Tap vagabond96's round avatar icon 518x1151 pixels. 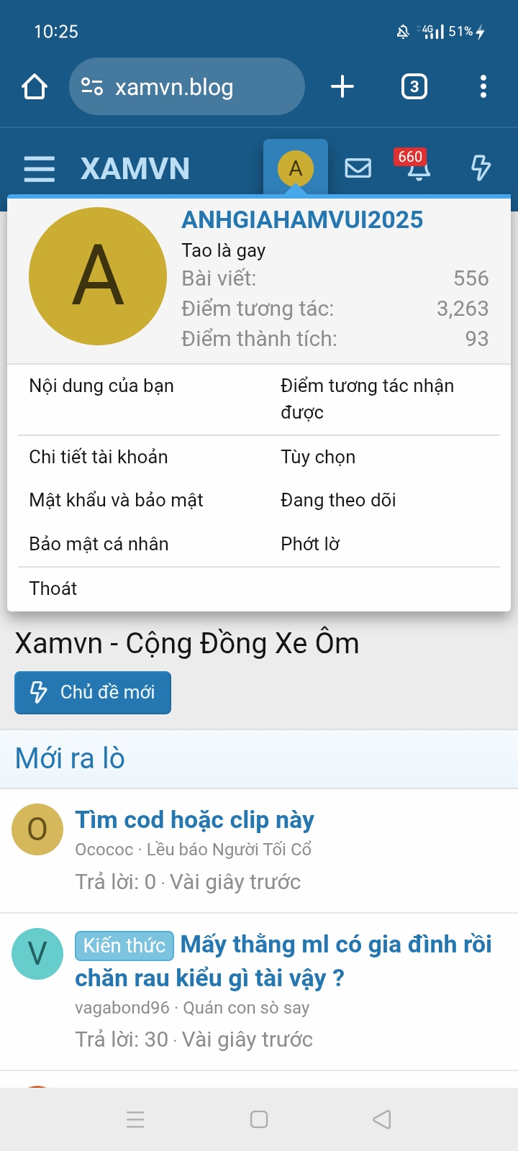37,955
